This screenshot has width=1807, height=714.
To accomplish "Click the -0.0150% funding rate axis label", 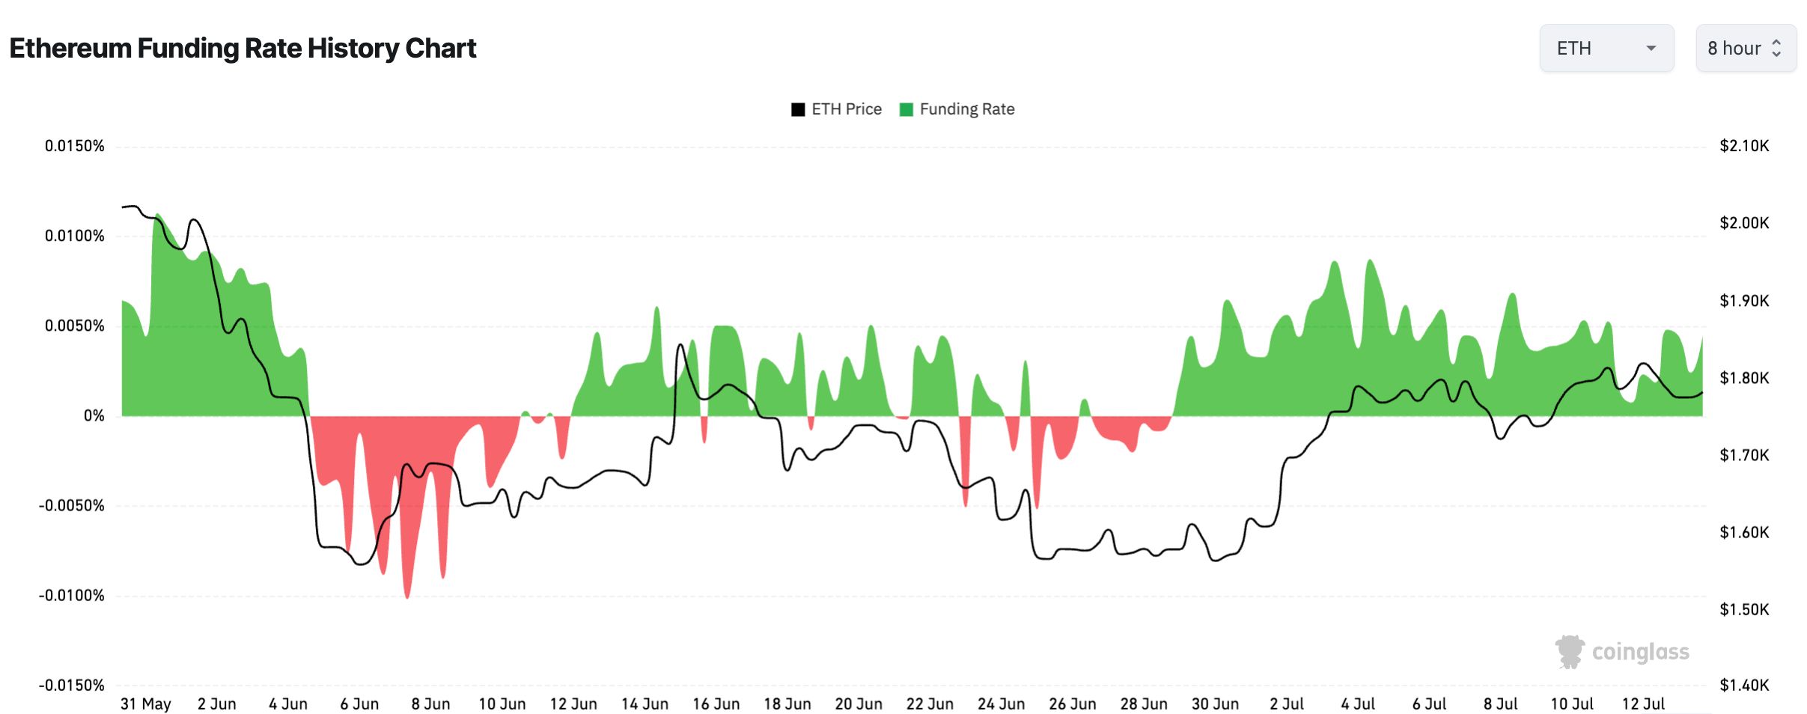I will pos(72,685).
